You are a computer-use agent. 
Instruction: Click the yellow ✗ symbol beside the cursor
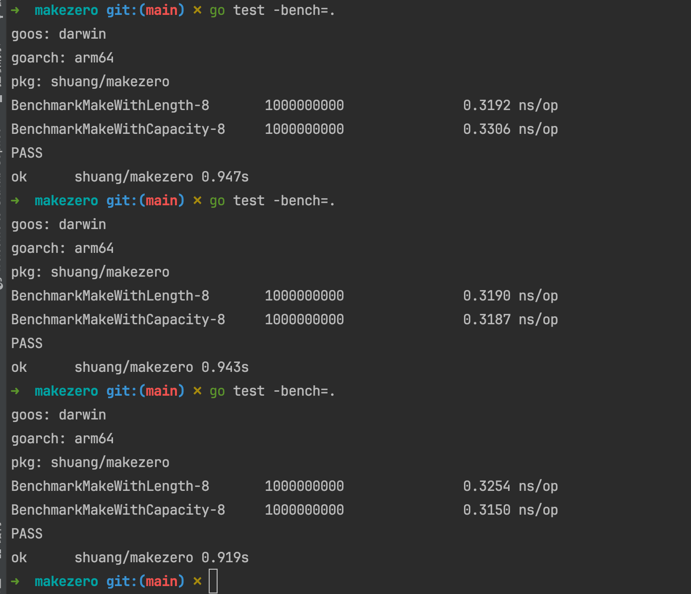pos(197,581)
